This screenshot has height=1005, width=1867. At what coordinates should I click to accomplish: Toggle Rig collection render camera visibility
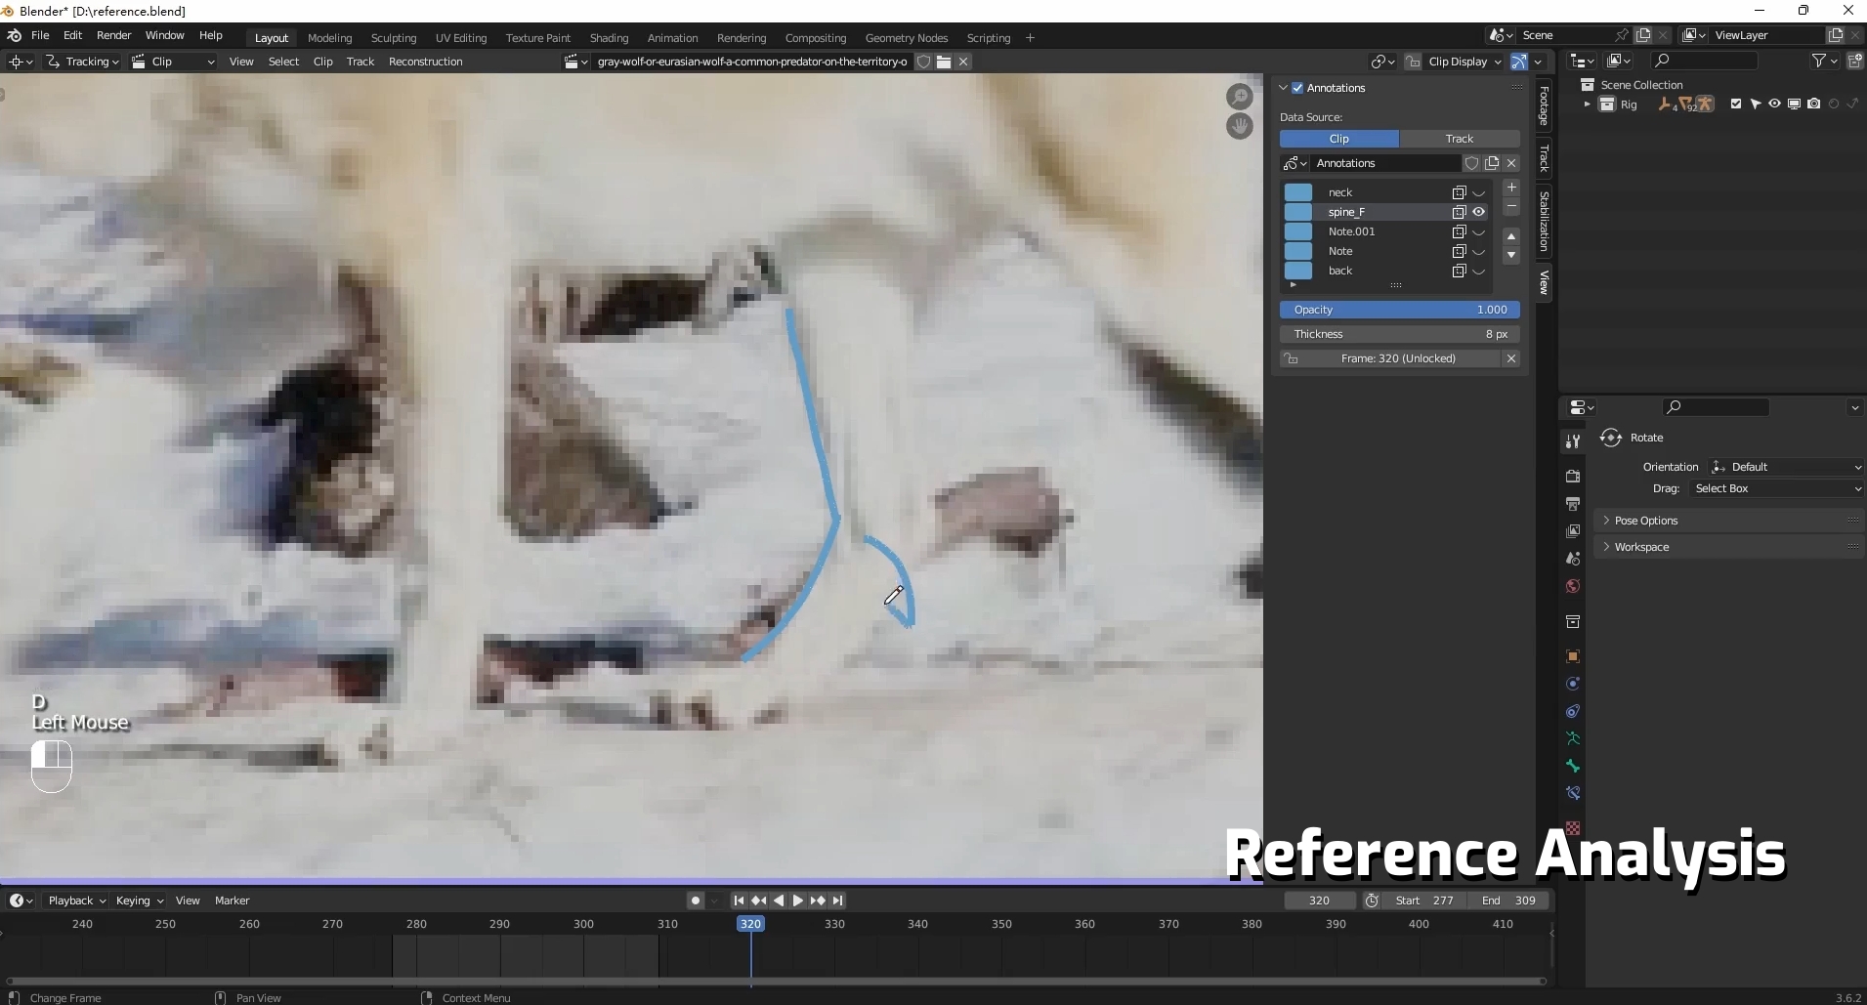pos(1813,105)
